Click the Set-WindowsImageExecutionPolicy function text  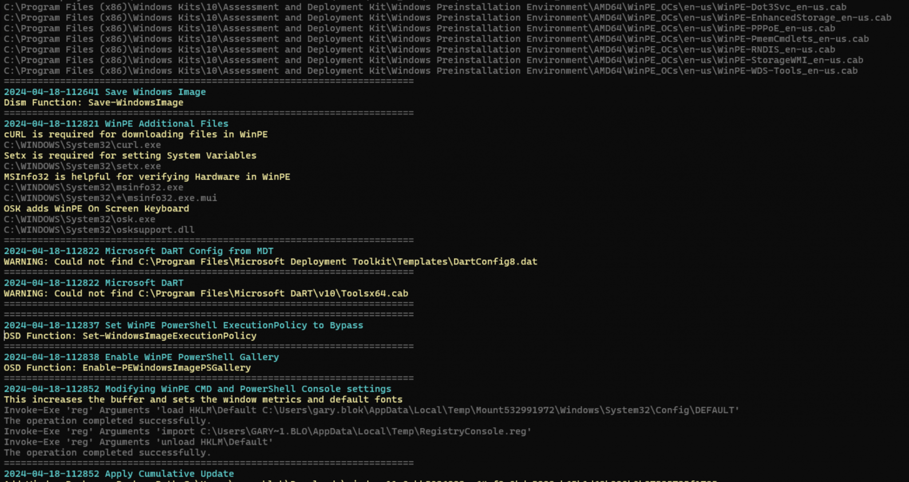pos(129,336)
